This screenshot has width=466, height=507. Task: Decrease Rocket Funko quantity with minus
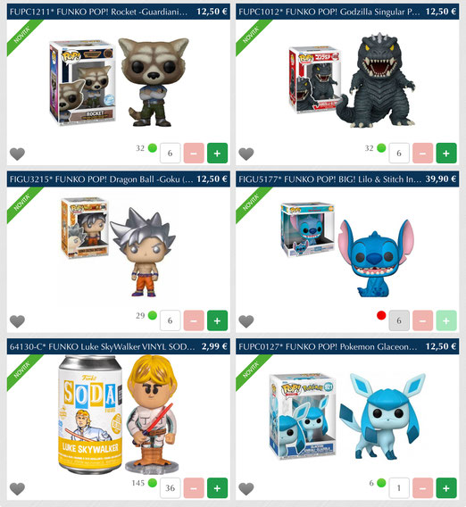coord(194,153)
